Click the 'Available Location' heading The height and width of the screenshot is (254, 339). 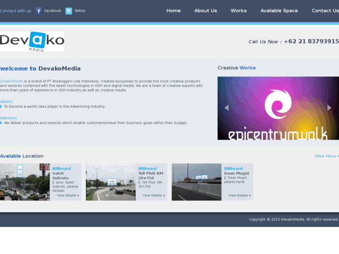coord(21,156)
